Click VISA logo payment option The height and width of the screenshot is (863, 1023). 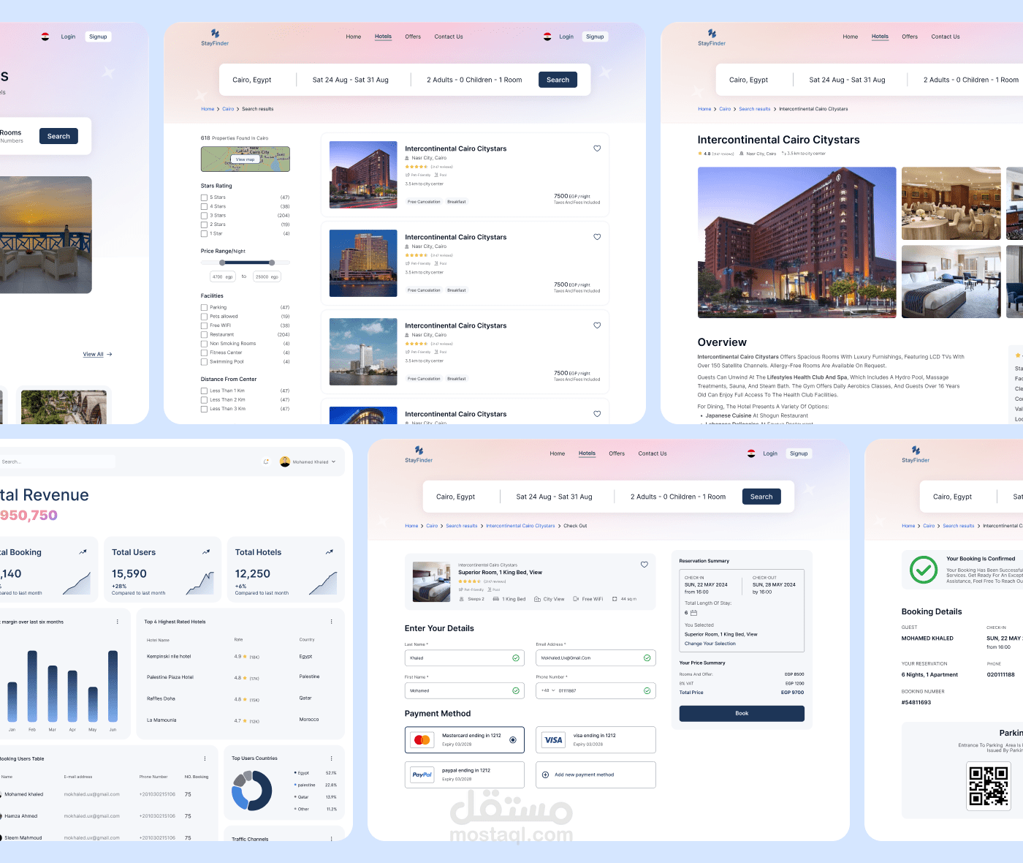pyautogui.click(x=553, y=740)
